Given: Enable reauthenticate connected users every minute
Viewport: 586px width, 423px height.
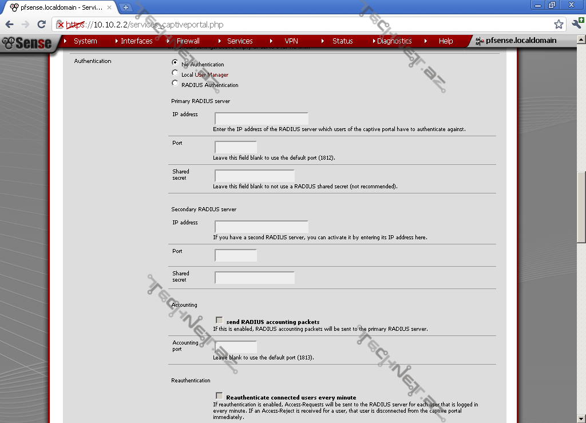Looking at the screenshot, I should [219, 396].
